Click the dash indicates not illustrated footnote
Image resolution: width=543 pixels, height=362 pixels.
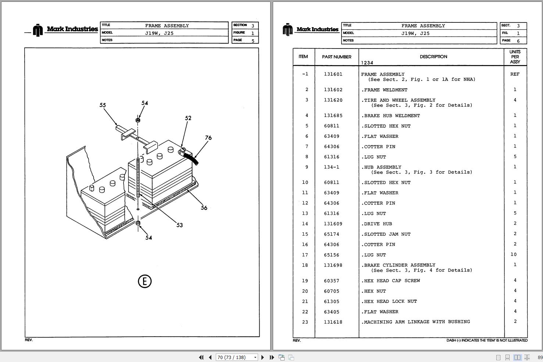[x=487, y=340]
